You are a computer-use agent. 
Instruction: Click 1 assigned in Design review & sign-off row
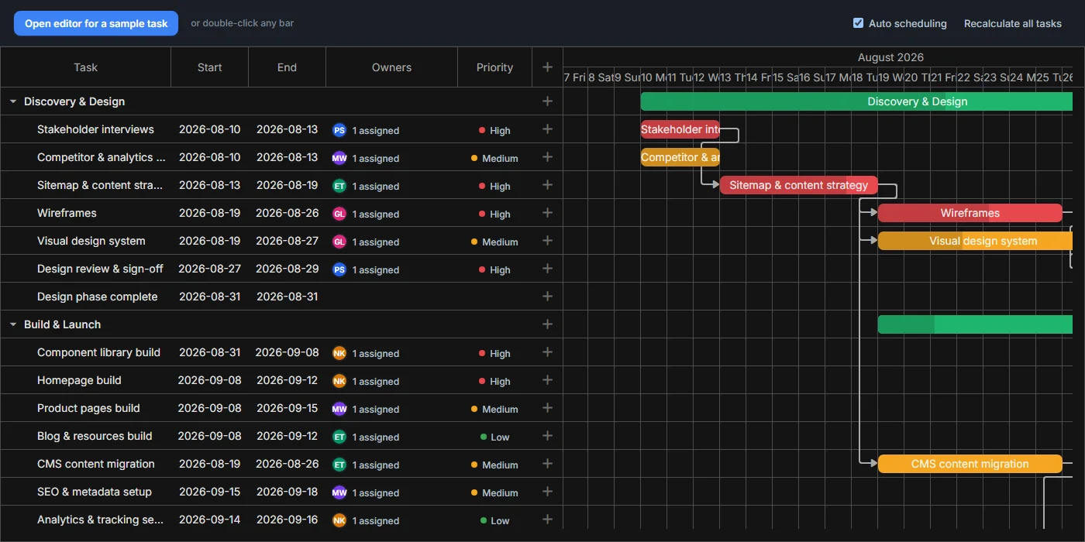click(x=376, y=270)
